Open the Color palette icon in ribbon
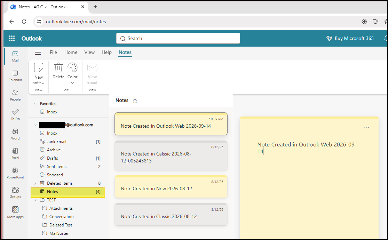 72,67
